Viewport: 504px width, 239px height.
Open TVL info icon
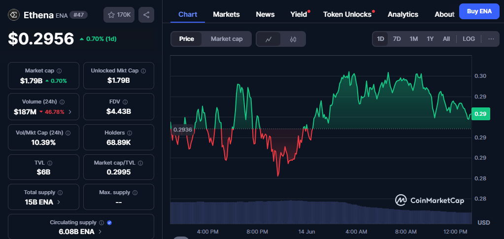coord(50,163)
